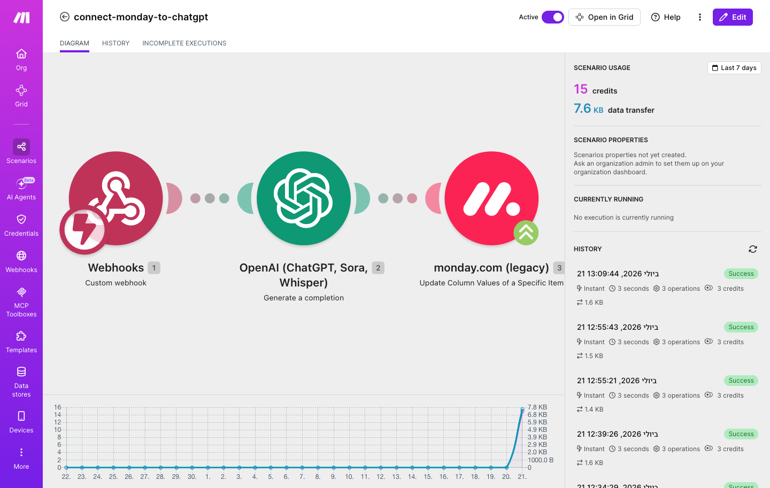Image resolution: width=770 pixels, height=488 pixels.
Task: Click the Make logo in the sidebar
Action: 21,18
